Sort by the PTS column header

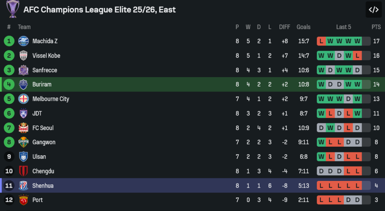point(376,27)
